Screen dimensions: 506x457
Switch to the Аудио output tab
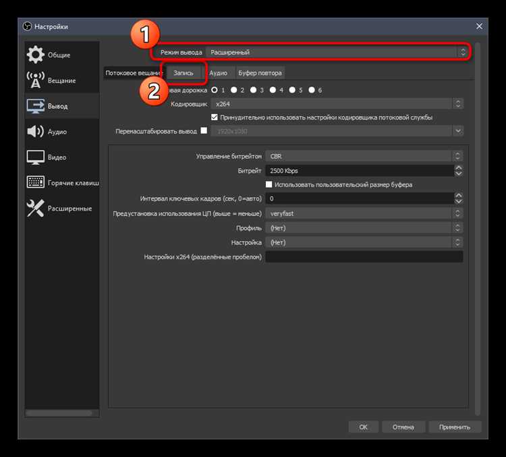coord(218,73)
